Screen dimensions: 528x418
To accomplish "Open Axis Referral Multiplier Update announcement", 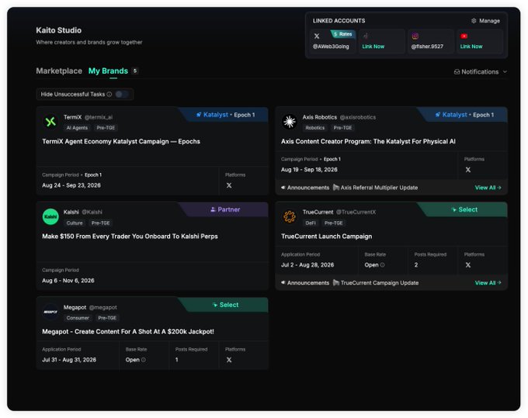I will click(x=379, y=188).
